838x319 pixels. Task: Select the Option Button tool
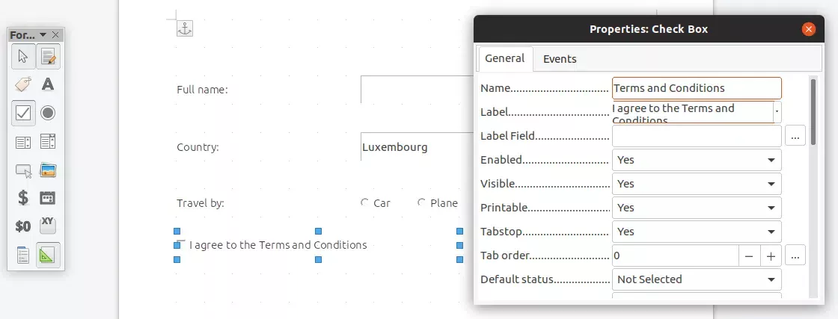coord(48,113)
